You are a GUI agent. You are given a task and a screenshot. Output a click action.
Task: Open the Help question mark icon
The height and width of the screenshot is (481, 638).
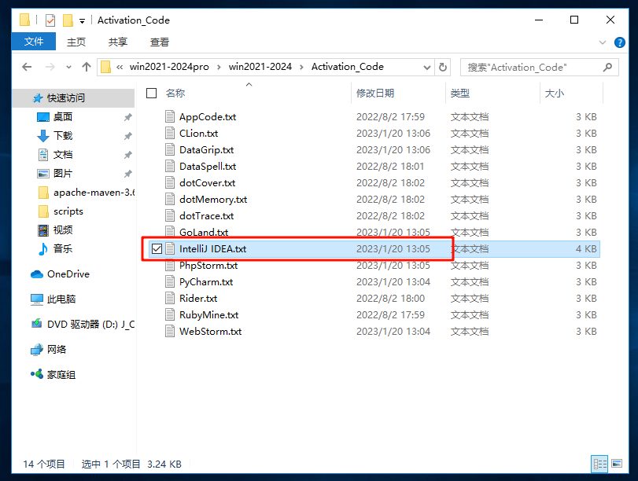click(x=620, y=42)
